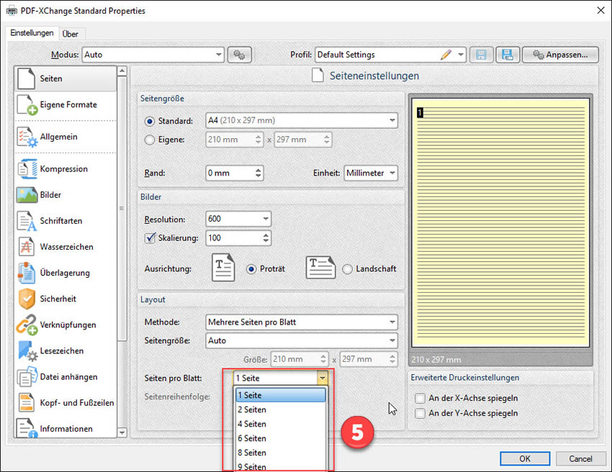Select the Proträt orientation radio button
The width and height of the screenshot is (612, 472).
tap(251, 269)
